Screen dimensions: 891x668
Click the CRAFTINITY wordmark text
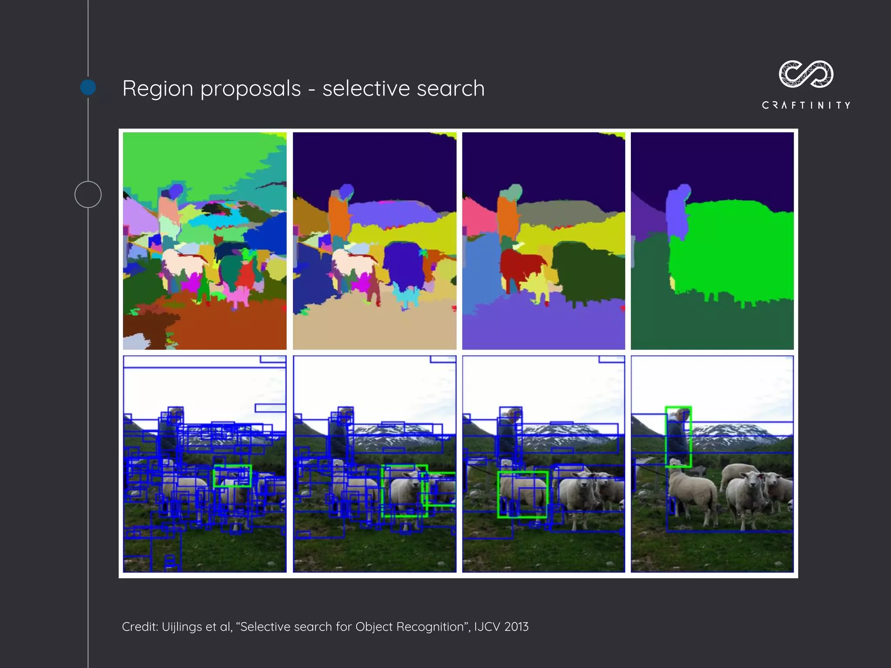806,105
